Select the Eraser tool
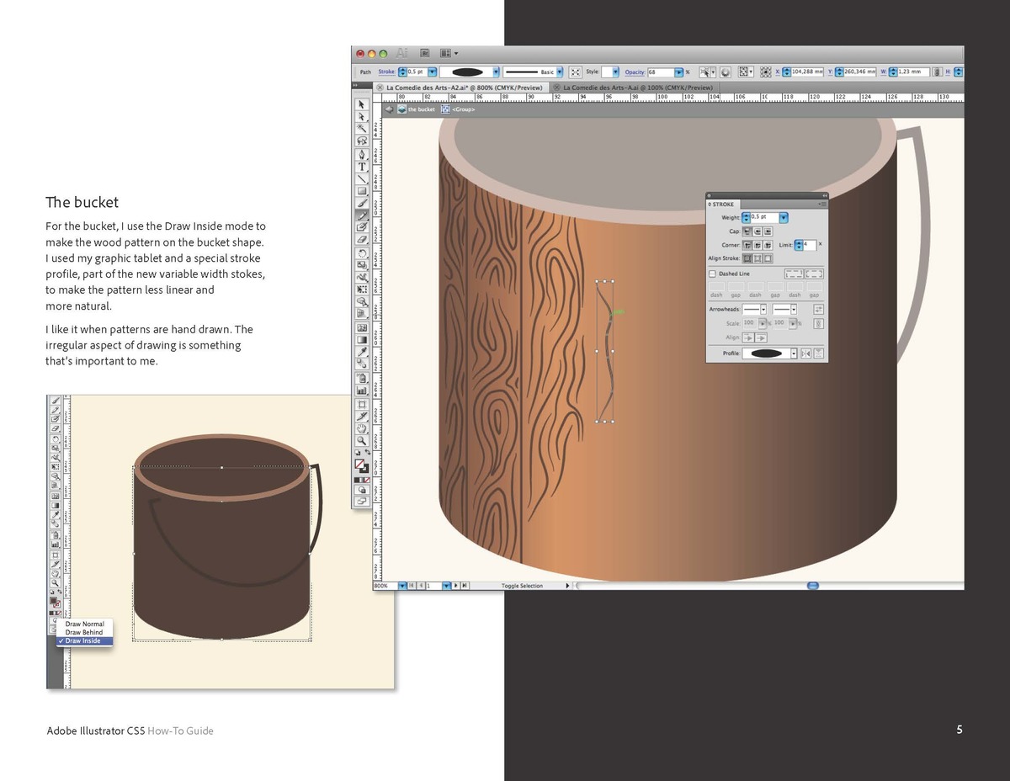The width and height of the screenshot is (1010, 781). pos(362,240)
